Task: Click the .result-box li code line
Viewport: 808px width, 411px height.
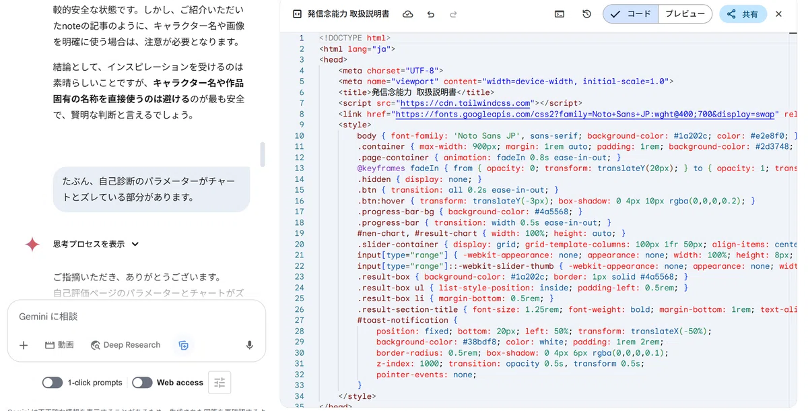Action: tap(455, 298)
